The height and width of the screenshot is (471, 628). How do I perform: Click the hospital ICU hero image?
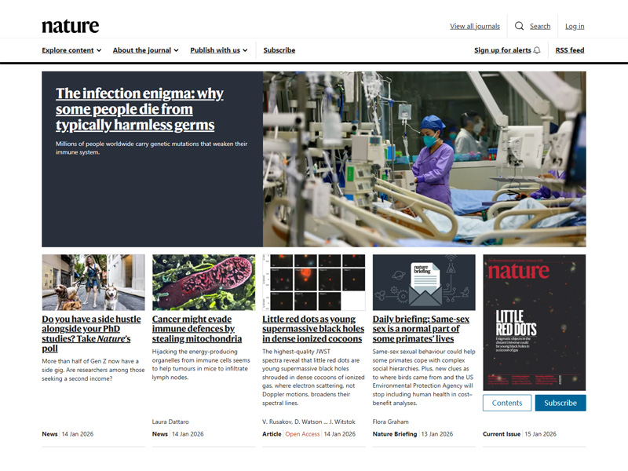(x=424, y=159)
